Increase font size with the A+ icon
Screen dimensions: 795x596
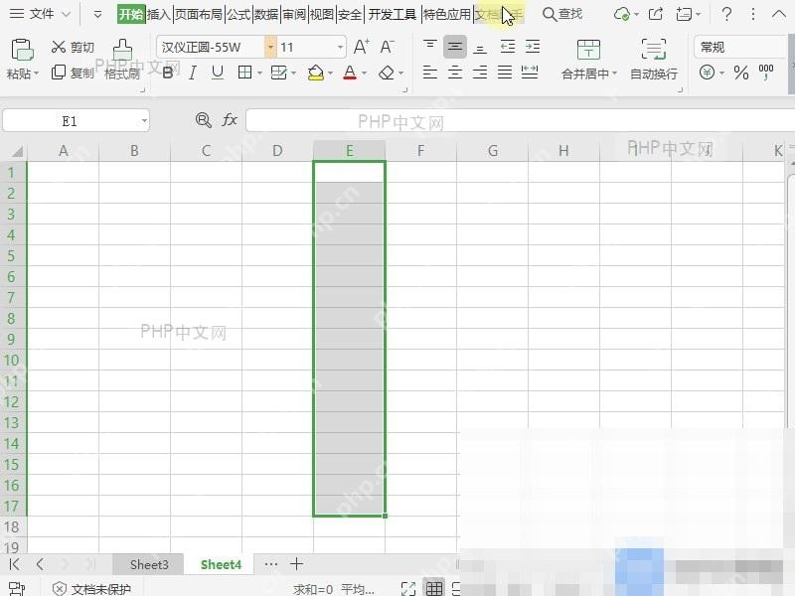pos(361,47)
